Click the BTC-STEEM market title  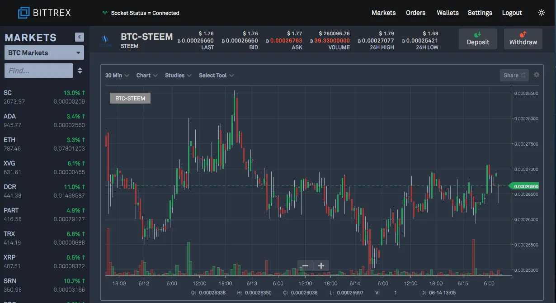[x=147, y=37]
